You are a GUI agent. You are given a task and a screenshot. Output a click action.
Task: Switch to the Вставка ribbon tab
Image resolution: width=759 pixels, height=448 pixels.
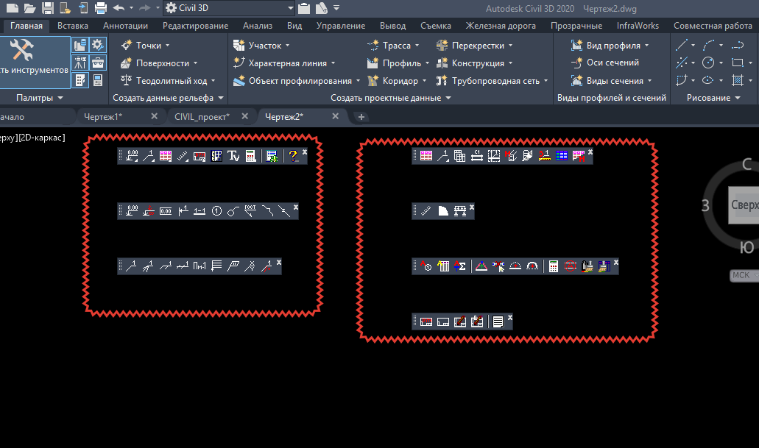click(73, 26)
